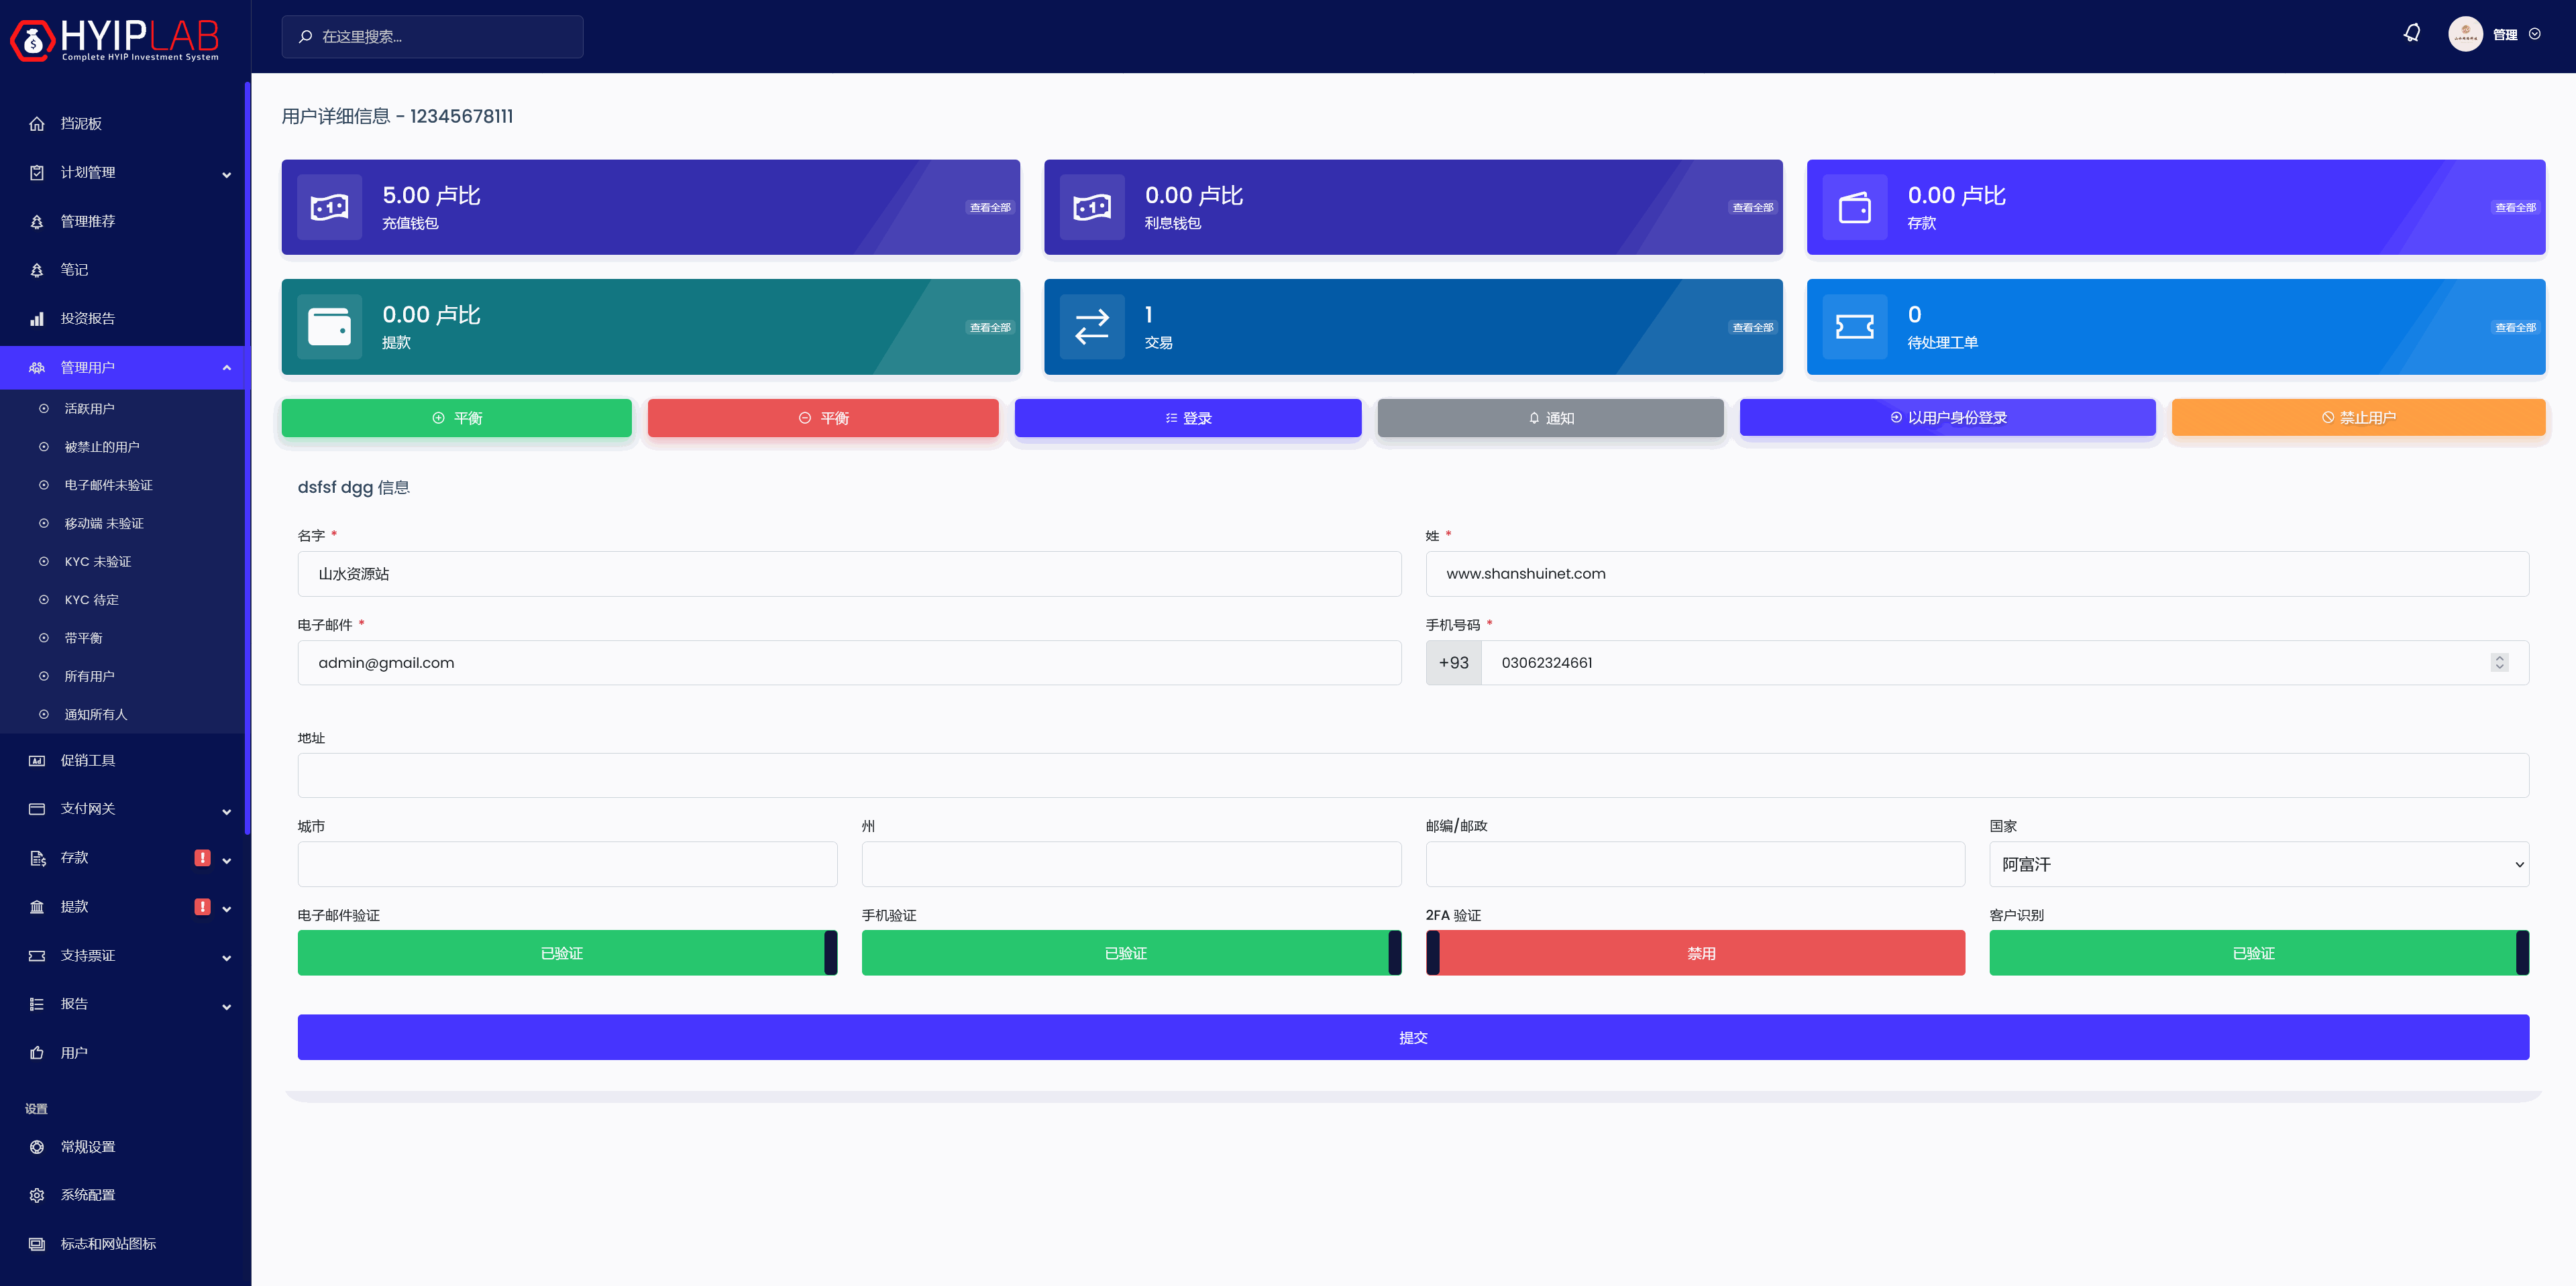2576x1286 pixels.
Task: Click the withdrawal wallet icon card
Action: [329, 327]
